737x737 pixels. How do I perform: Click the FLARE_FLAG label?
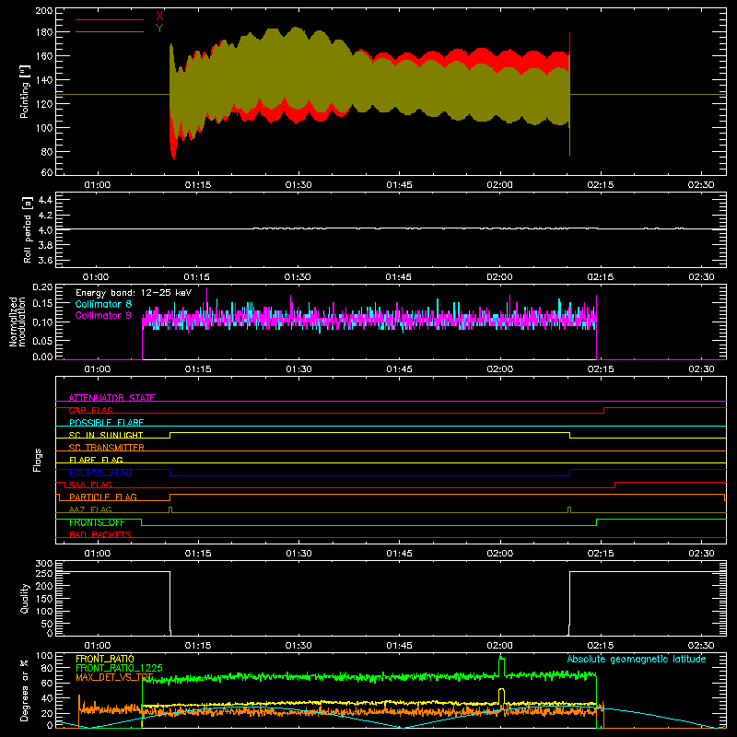96,460
